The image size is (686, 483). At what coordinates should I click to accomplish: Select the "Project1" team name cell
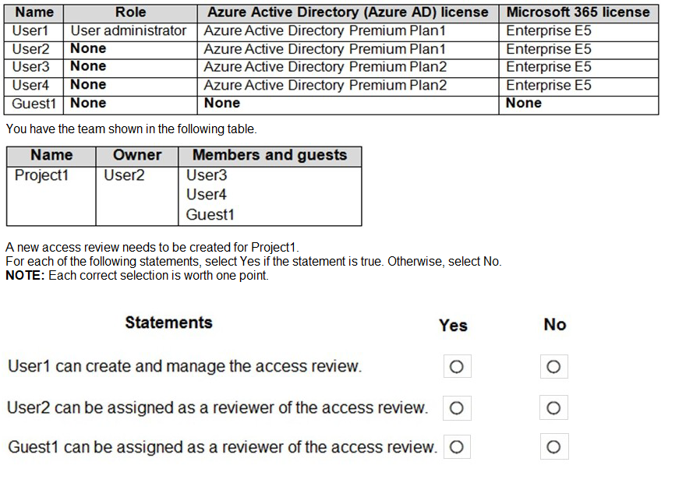tap(42, 175)
